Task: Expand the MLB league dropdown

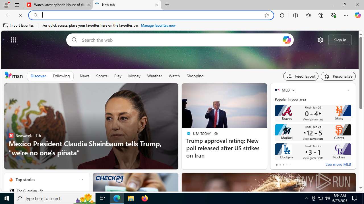Action: pos(293,90)
